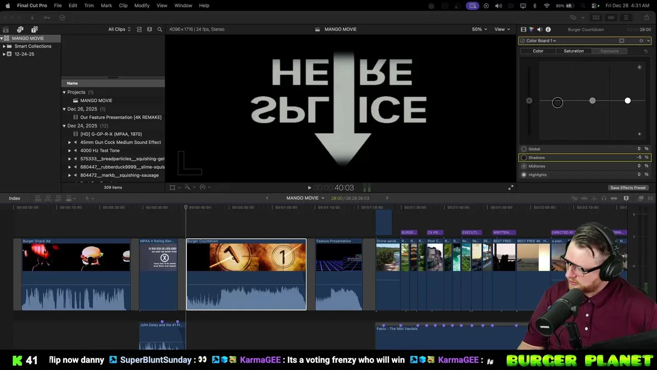Open the Trim menu

pyautogui.click(x=89, y=6)
